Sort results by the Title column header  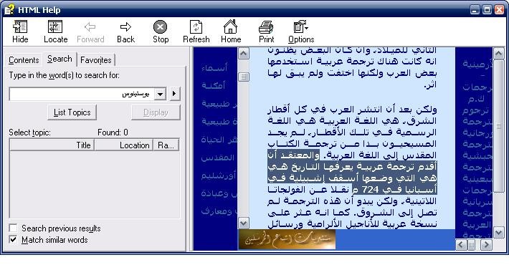52,145
